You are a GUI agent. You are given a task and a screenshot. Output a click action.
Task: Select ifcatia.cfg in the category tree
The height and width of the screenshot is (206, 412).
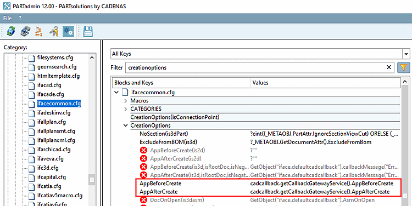click(49, 186)
